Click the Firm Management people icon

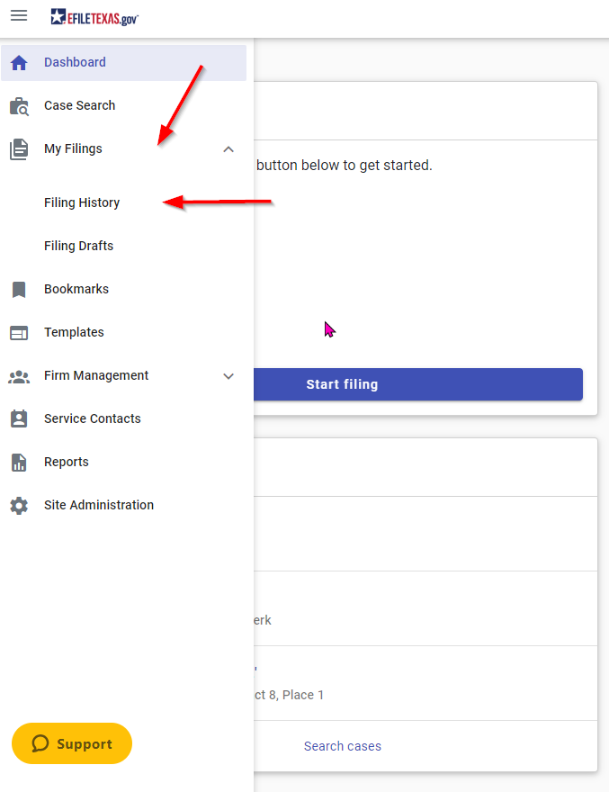19,375
